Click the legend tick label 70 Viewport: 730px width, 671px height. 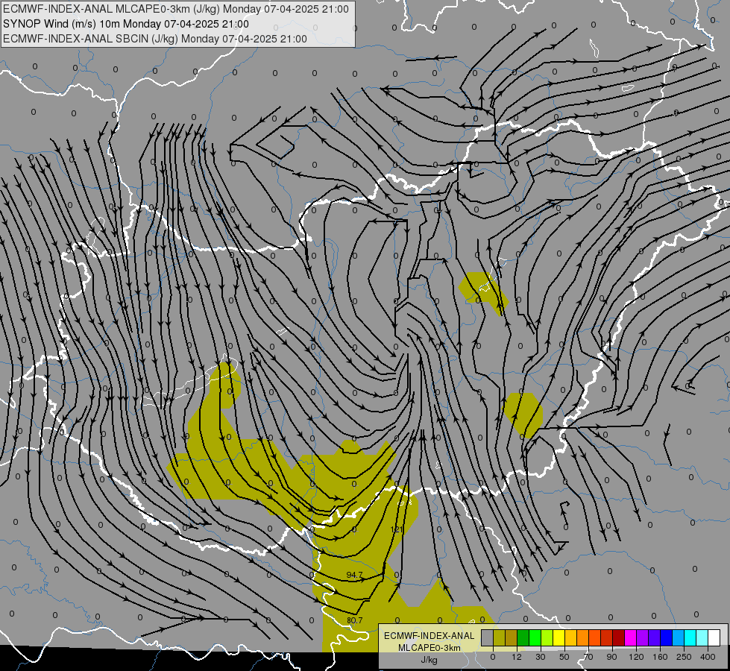tap(588, 657)
